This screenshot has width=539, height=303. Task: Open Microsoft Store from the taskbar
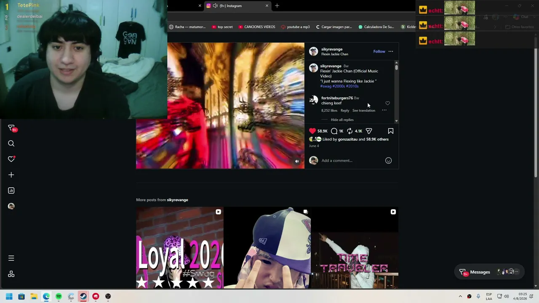[21, 296]
